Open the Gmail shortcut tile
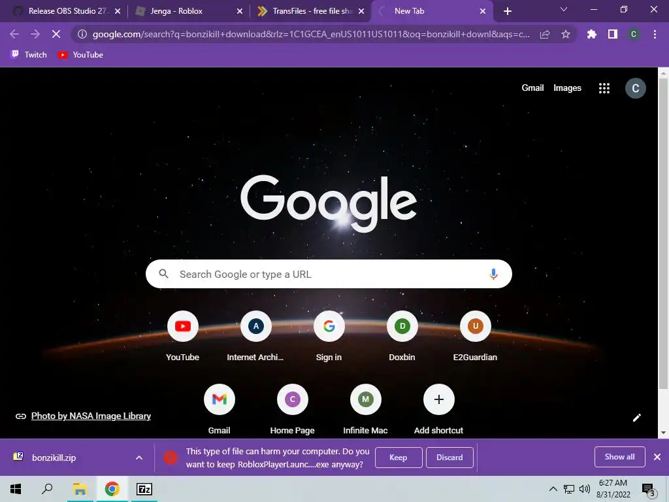669x502 pixels. (x=220, y=409)
